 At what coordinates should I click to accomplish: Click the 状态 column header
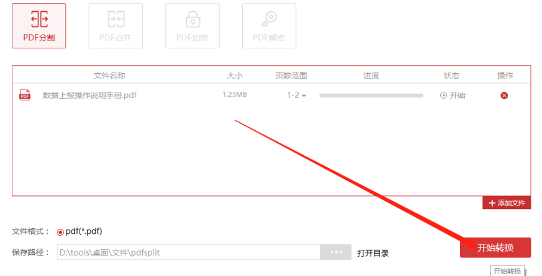(451, 75)
